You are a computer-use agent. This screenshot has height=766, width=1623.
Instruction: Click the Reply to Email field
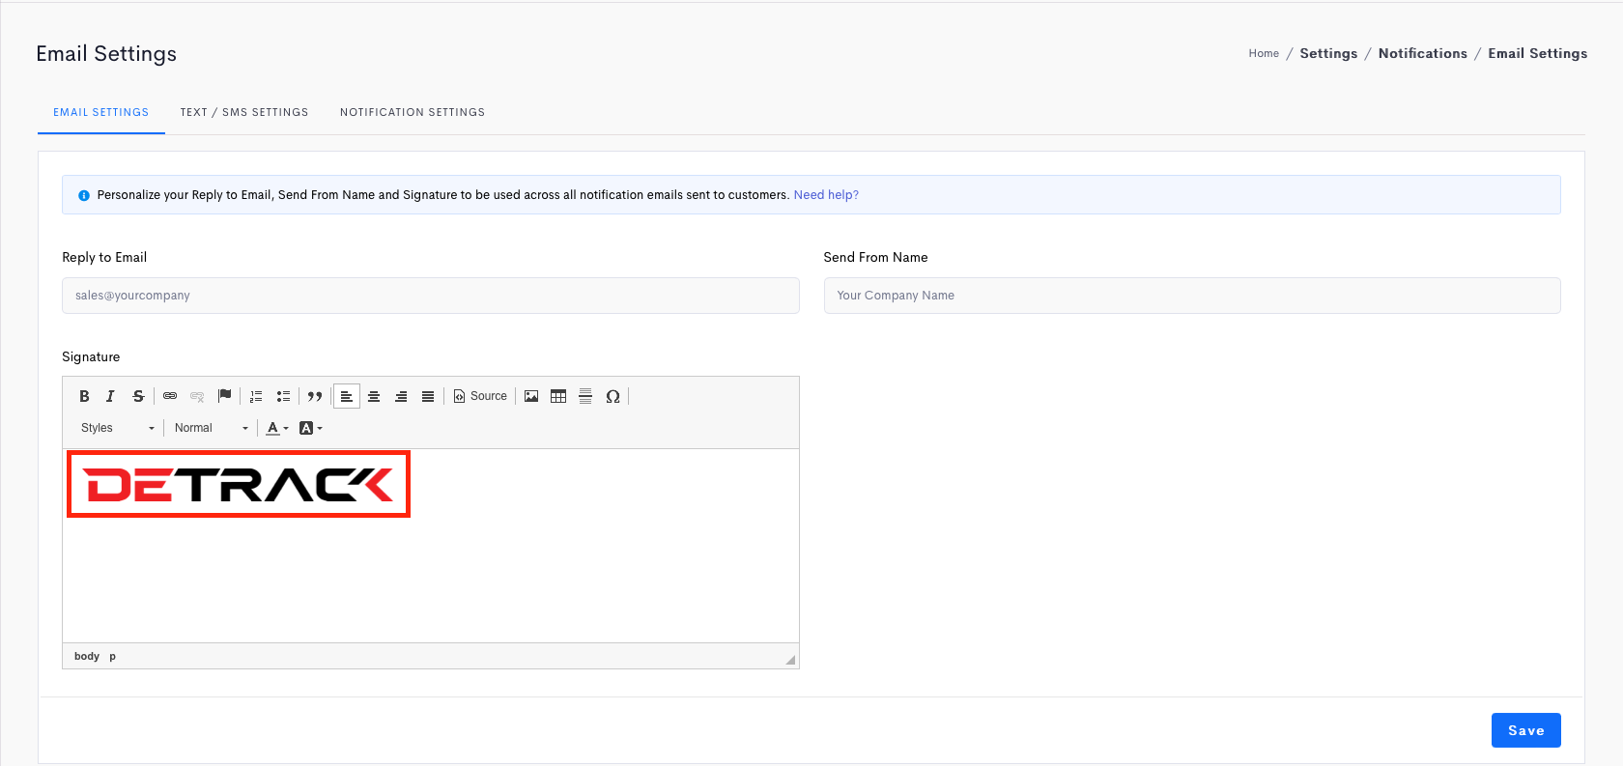click(x=431, y=296)
